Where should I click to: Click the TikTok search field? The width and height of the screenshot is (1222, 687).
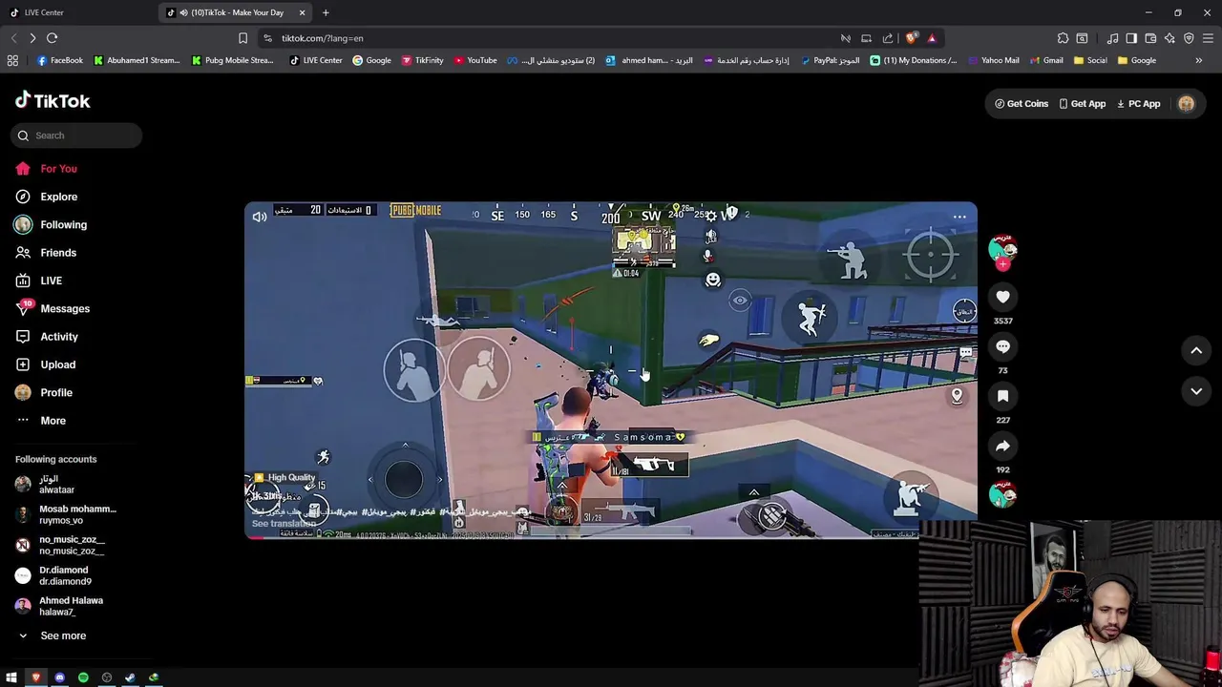[x=77, y=135]
